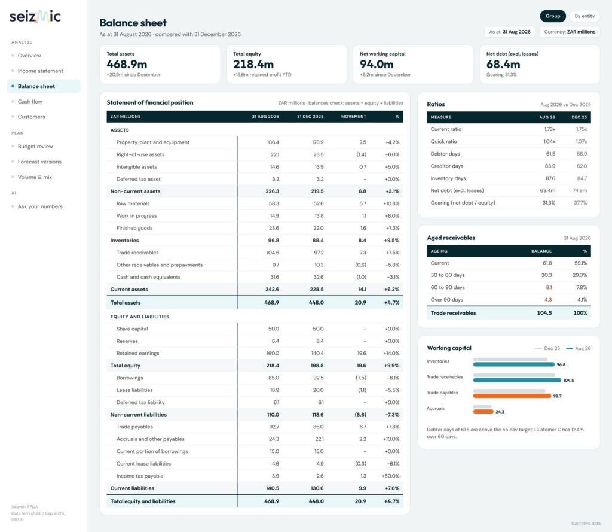The height and width of the screenshot is (532, 612).
Task: Select Trade receivables line in statement
Action: point(255,253)
